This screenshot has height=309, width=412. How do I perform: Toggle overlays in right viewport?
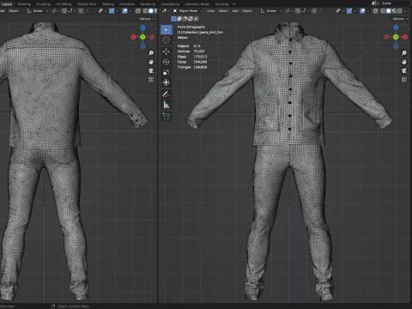tap(362, 11)
